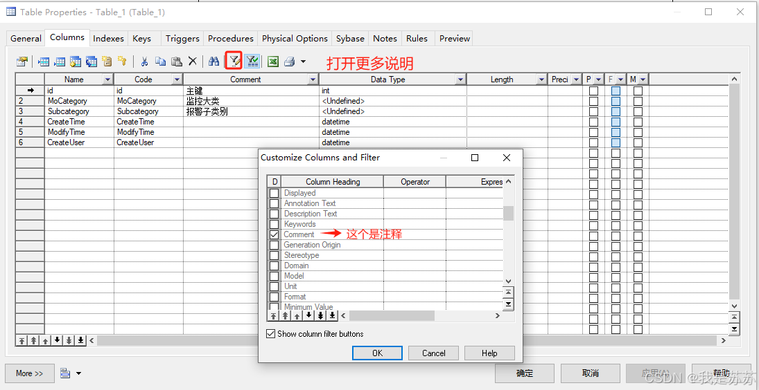The height and width of the screenshot is (390, 759).
Task: Click the dialog's vertical scrollbar thumb
Action: tap(508, 214)
